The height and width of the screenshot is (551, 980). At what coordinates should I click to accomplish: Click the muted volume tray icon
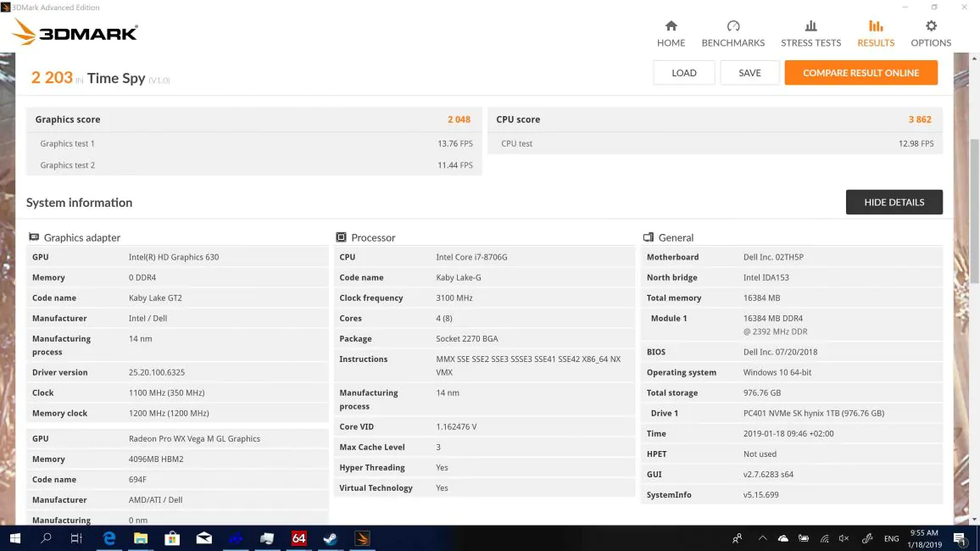(x=844, y=538)
